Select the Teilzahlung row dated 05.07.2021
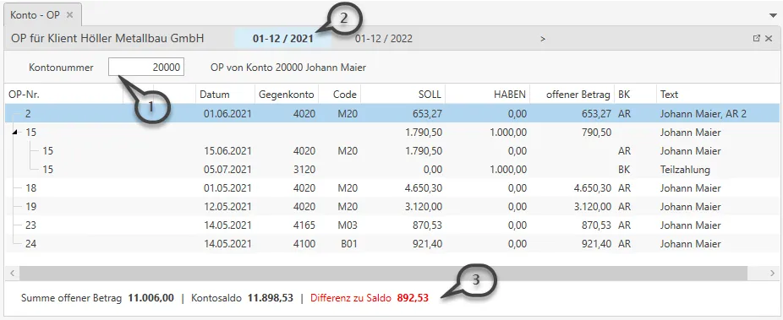The width and height of the screenshot is (783, 320). (392, 170)
